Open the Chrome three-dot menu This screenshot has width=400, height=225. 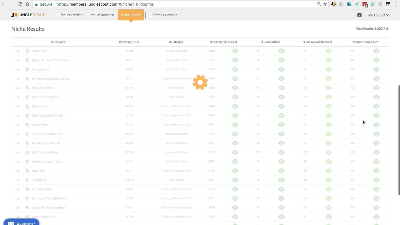click(x=396, y=4)
